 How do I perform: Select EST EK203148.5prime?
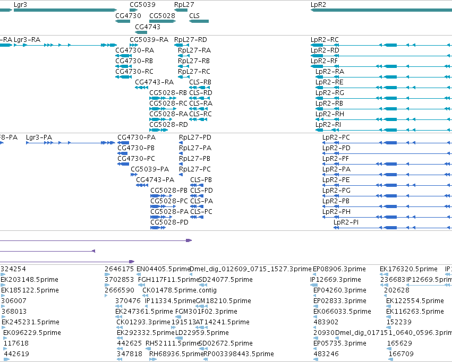click(x=29, y=280)
